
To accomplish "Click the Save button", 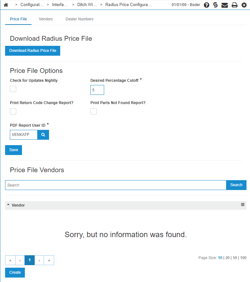I will pyautogui.click(x=13, y=150).
